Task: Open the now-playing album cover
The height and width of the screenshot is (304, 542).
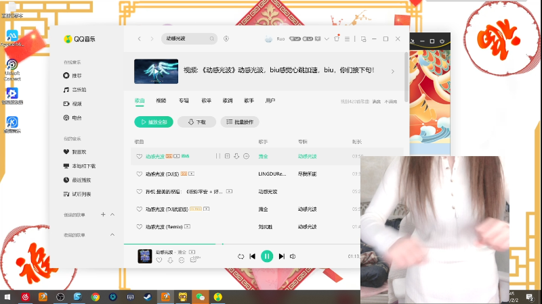Action: click(145, 256)
